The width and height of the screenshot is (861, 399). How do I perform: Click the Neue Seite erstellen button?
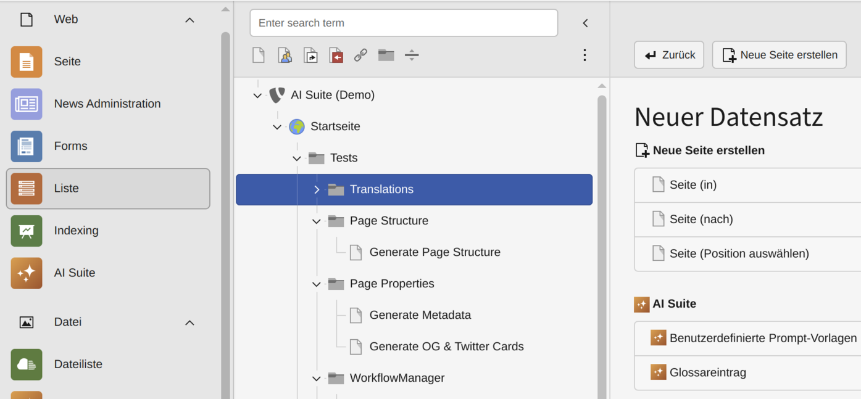779,55
